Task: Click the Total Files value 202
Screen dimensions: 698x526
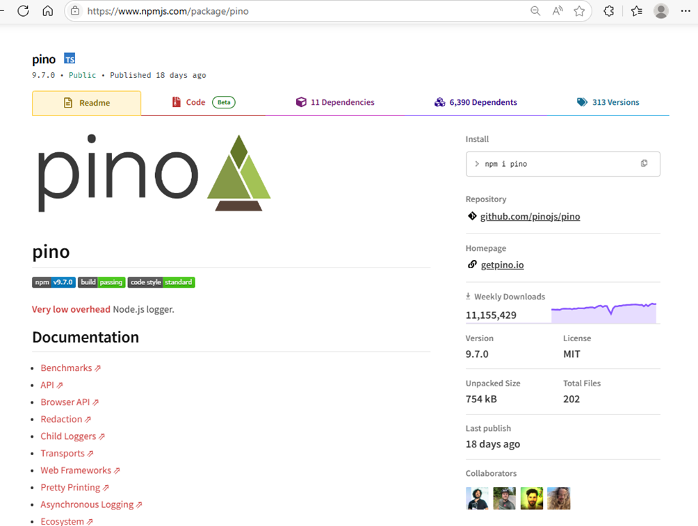Action: point(571,399)
